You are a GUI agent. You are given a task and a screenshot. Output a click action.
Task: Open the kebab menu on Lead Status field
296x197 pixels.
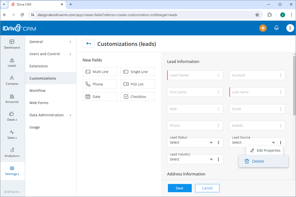[x=218, y=142]
